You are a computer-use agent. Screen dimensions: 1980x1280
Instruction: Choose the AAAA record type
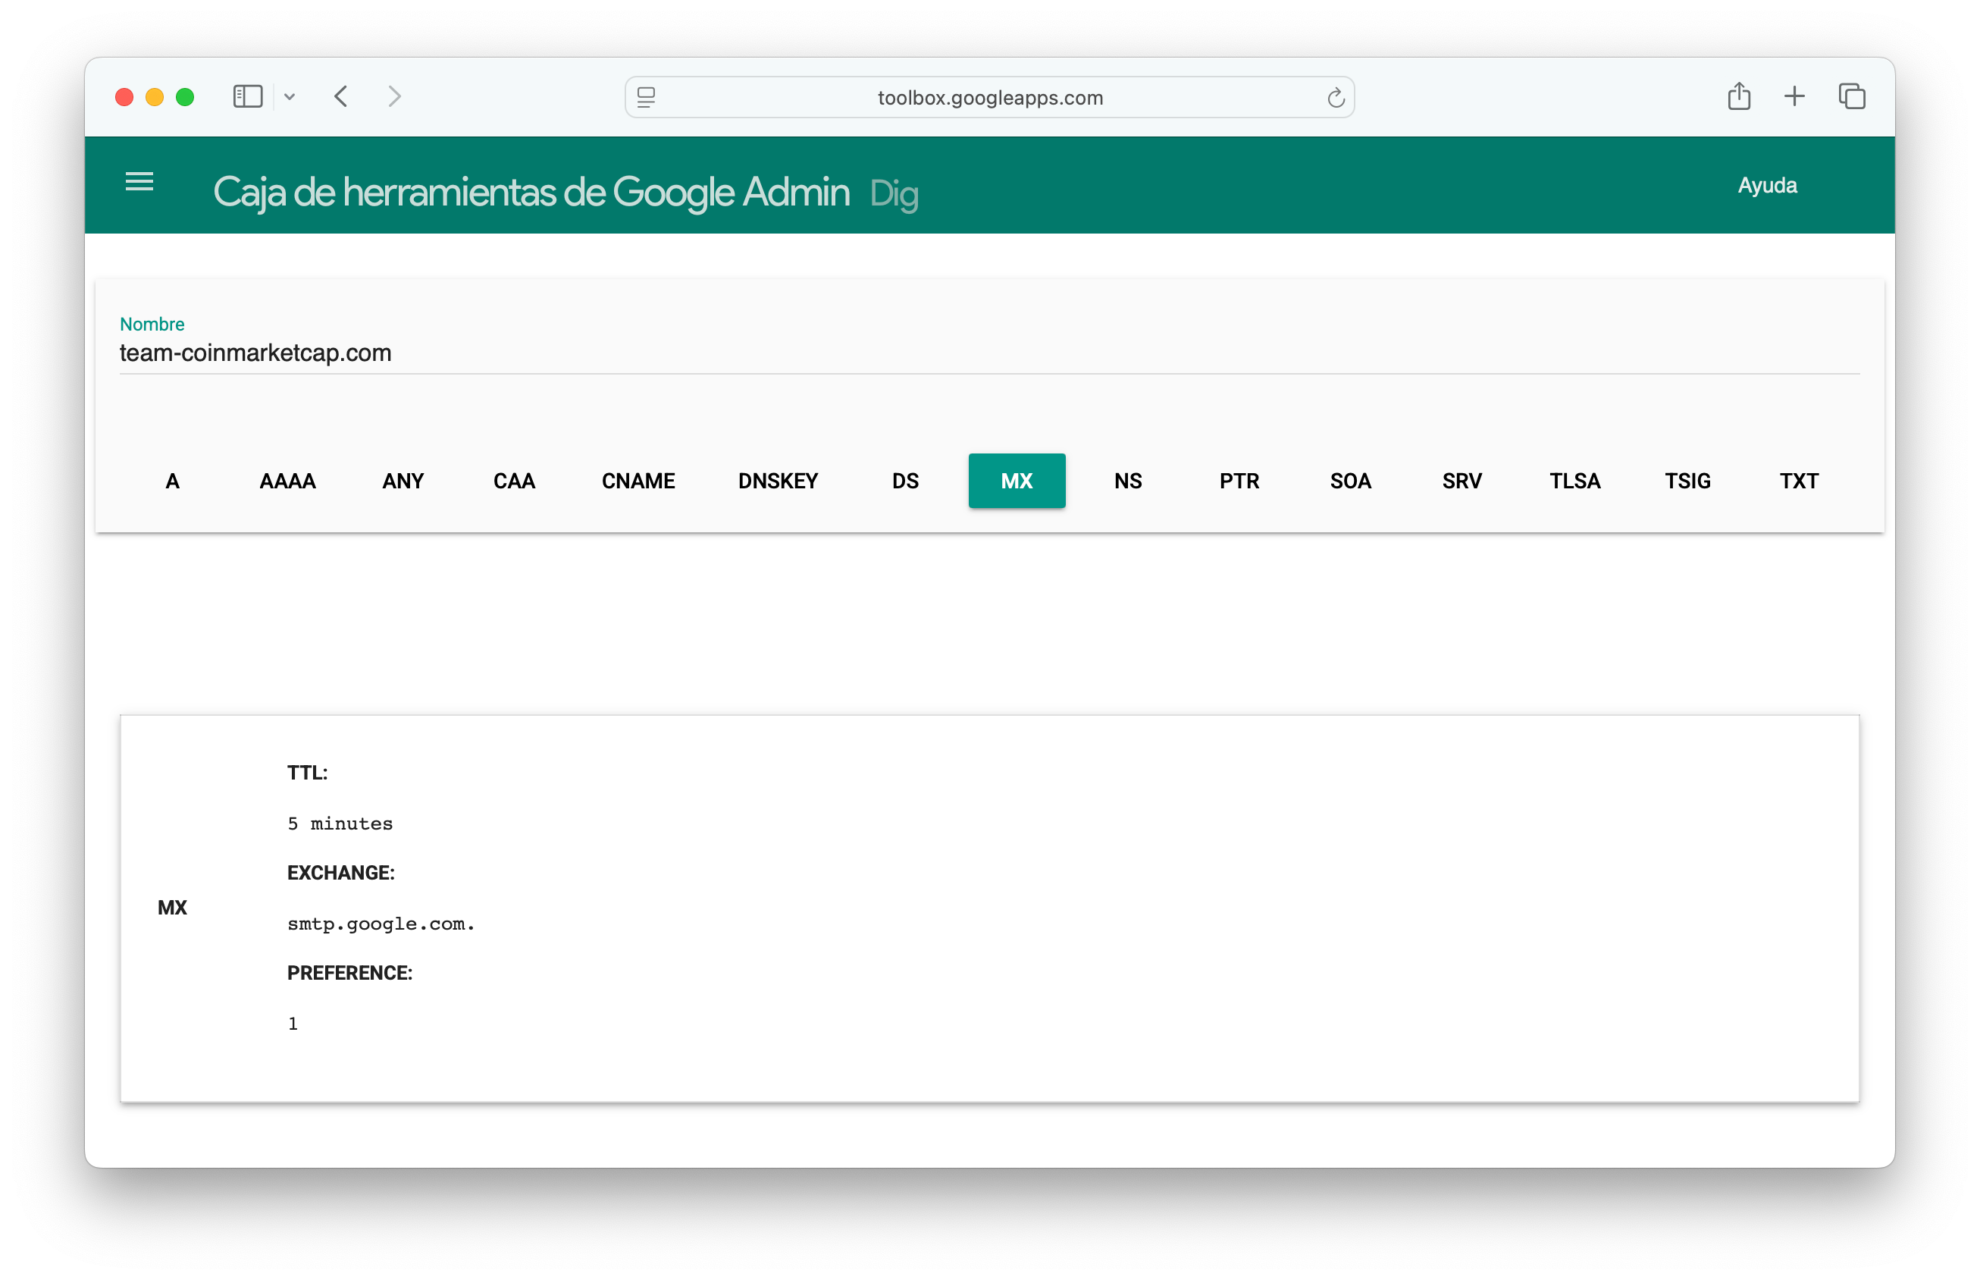click(x=287, y=482)
